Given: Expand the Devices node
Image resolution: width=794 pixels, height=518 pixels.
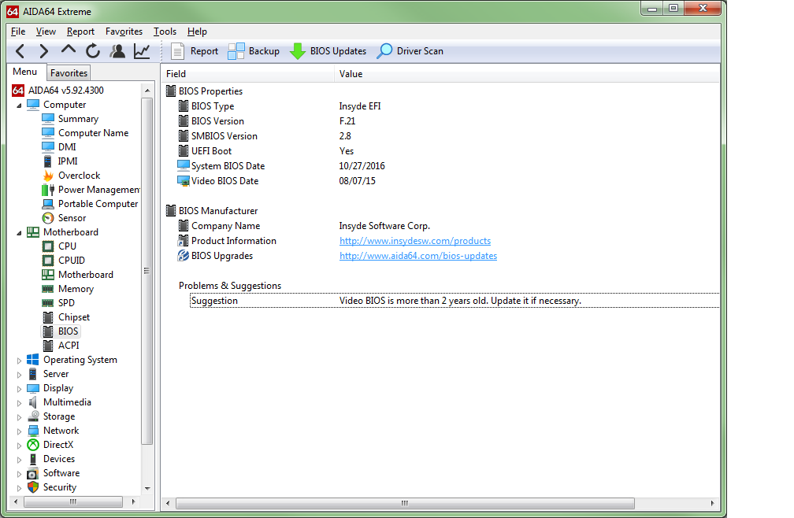Looking at the screenshot, I should (x=19, y=460).
